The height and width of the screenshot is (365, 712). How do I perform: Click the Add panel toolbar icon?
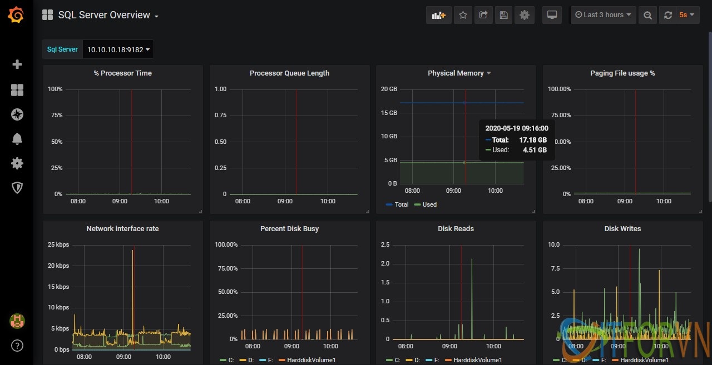pyautogui.click(x=438, y=15)
